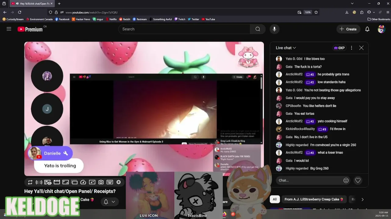Go back with the browser back arrow
This screenshot has width=391, height=219.
coord(5,12)
